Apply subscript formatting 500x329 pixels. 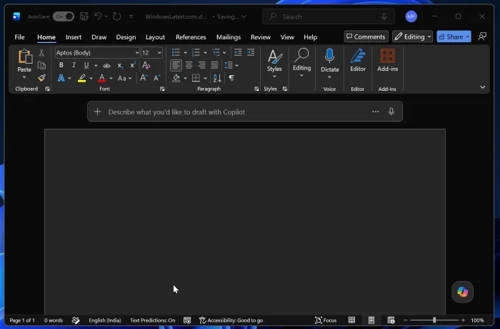tap(120, 66)
